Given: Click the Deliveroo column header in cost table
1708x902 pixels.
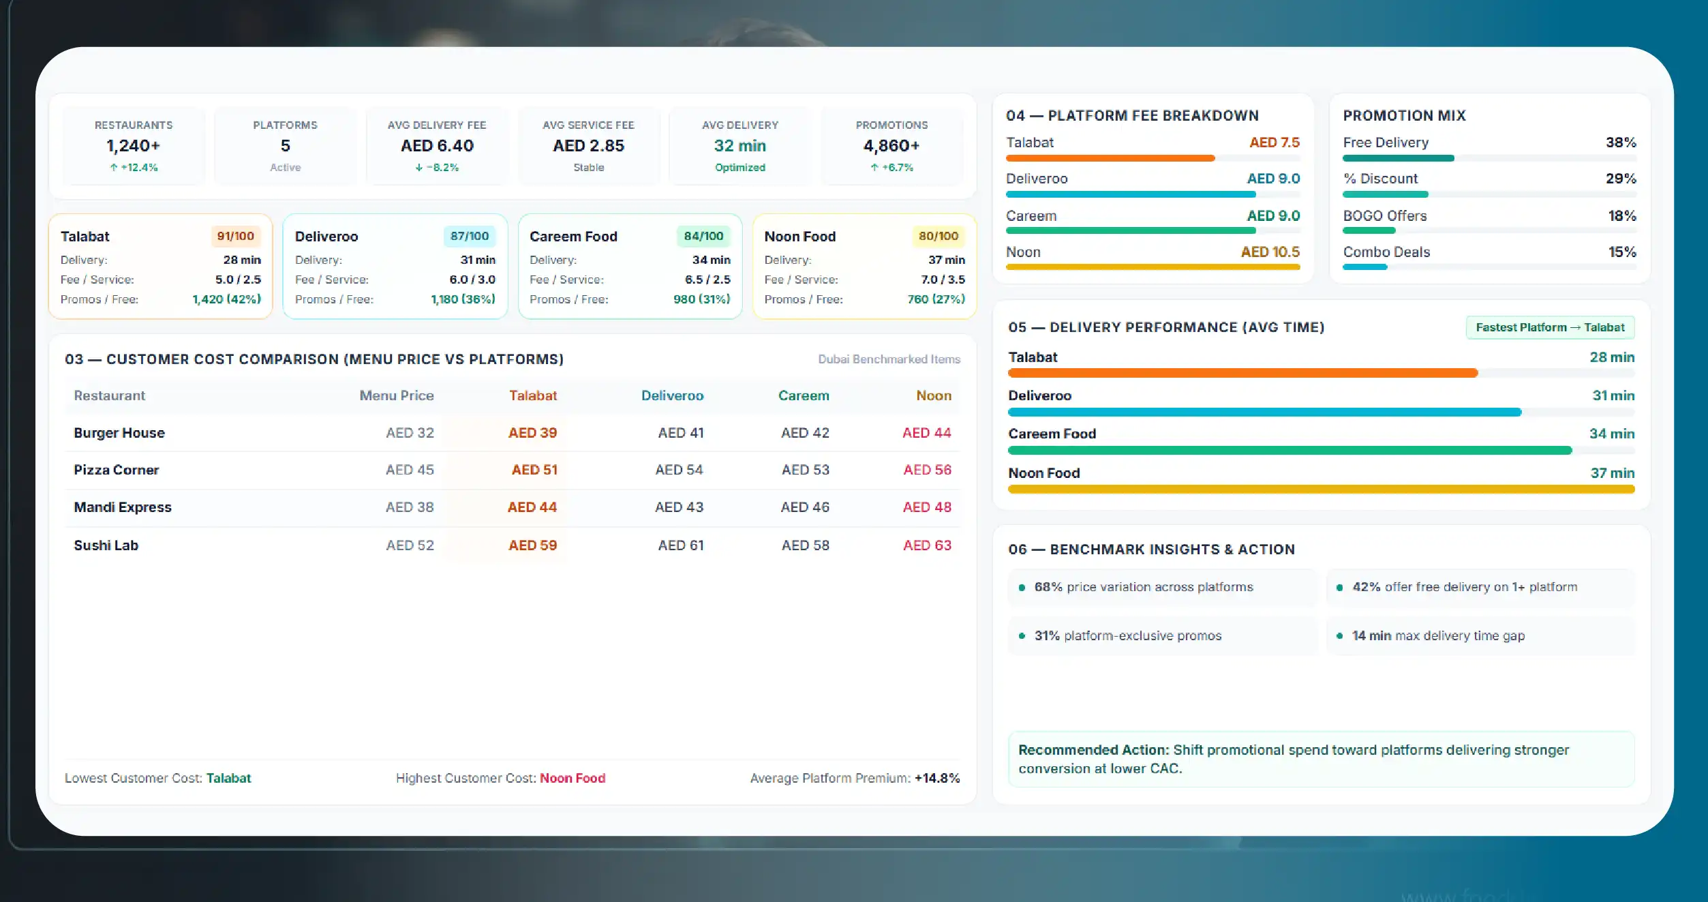Looking at the screenshot, I should pos(672,395).
